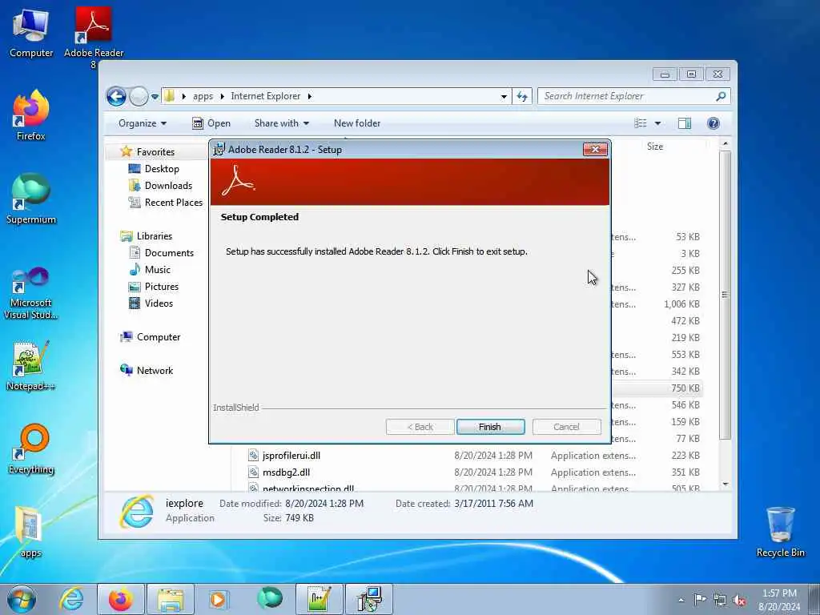Click the network icon in the system tray

720,601
